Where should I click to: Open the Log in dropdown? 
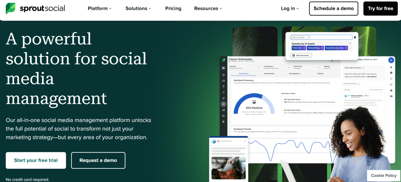290,8
